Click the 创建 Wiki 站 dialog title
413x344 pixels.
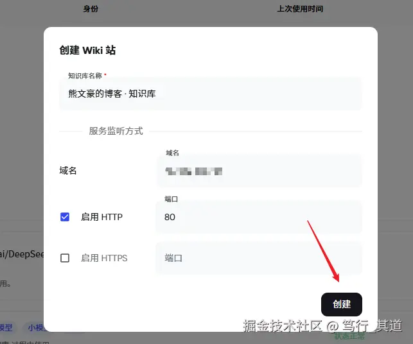click(87, 50)
